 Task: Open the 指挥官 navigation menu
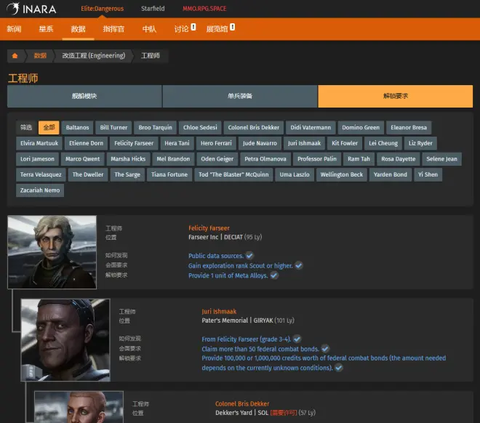[113, 30]
